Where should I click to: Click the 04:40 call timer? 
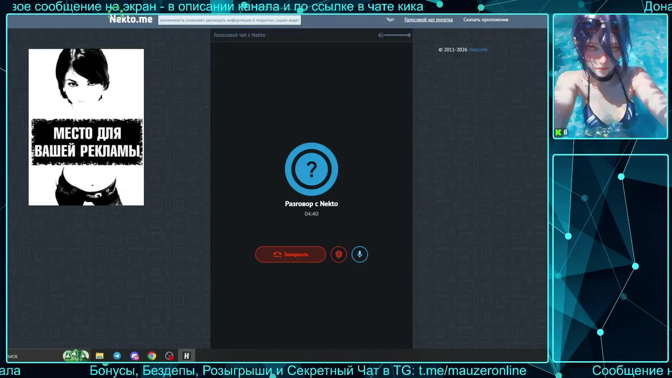(311, 214)
